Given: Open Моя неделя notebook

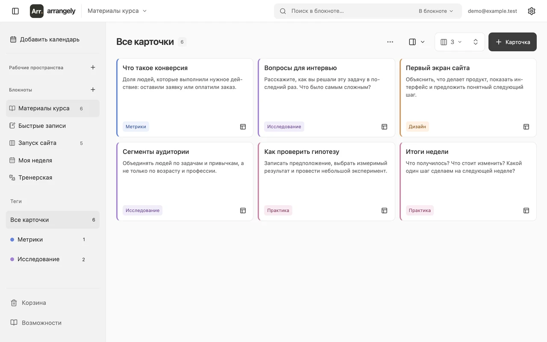Looking at the screenshot, I should click(53, 160).
